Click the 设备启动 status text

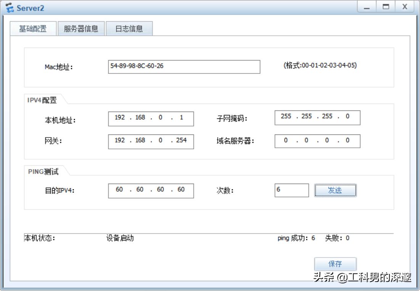pos(120,238)
